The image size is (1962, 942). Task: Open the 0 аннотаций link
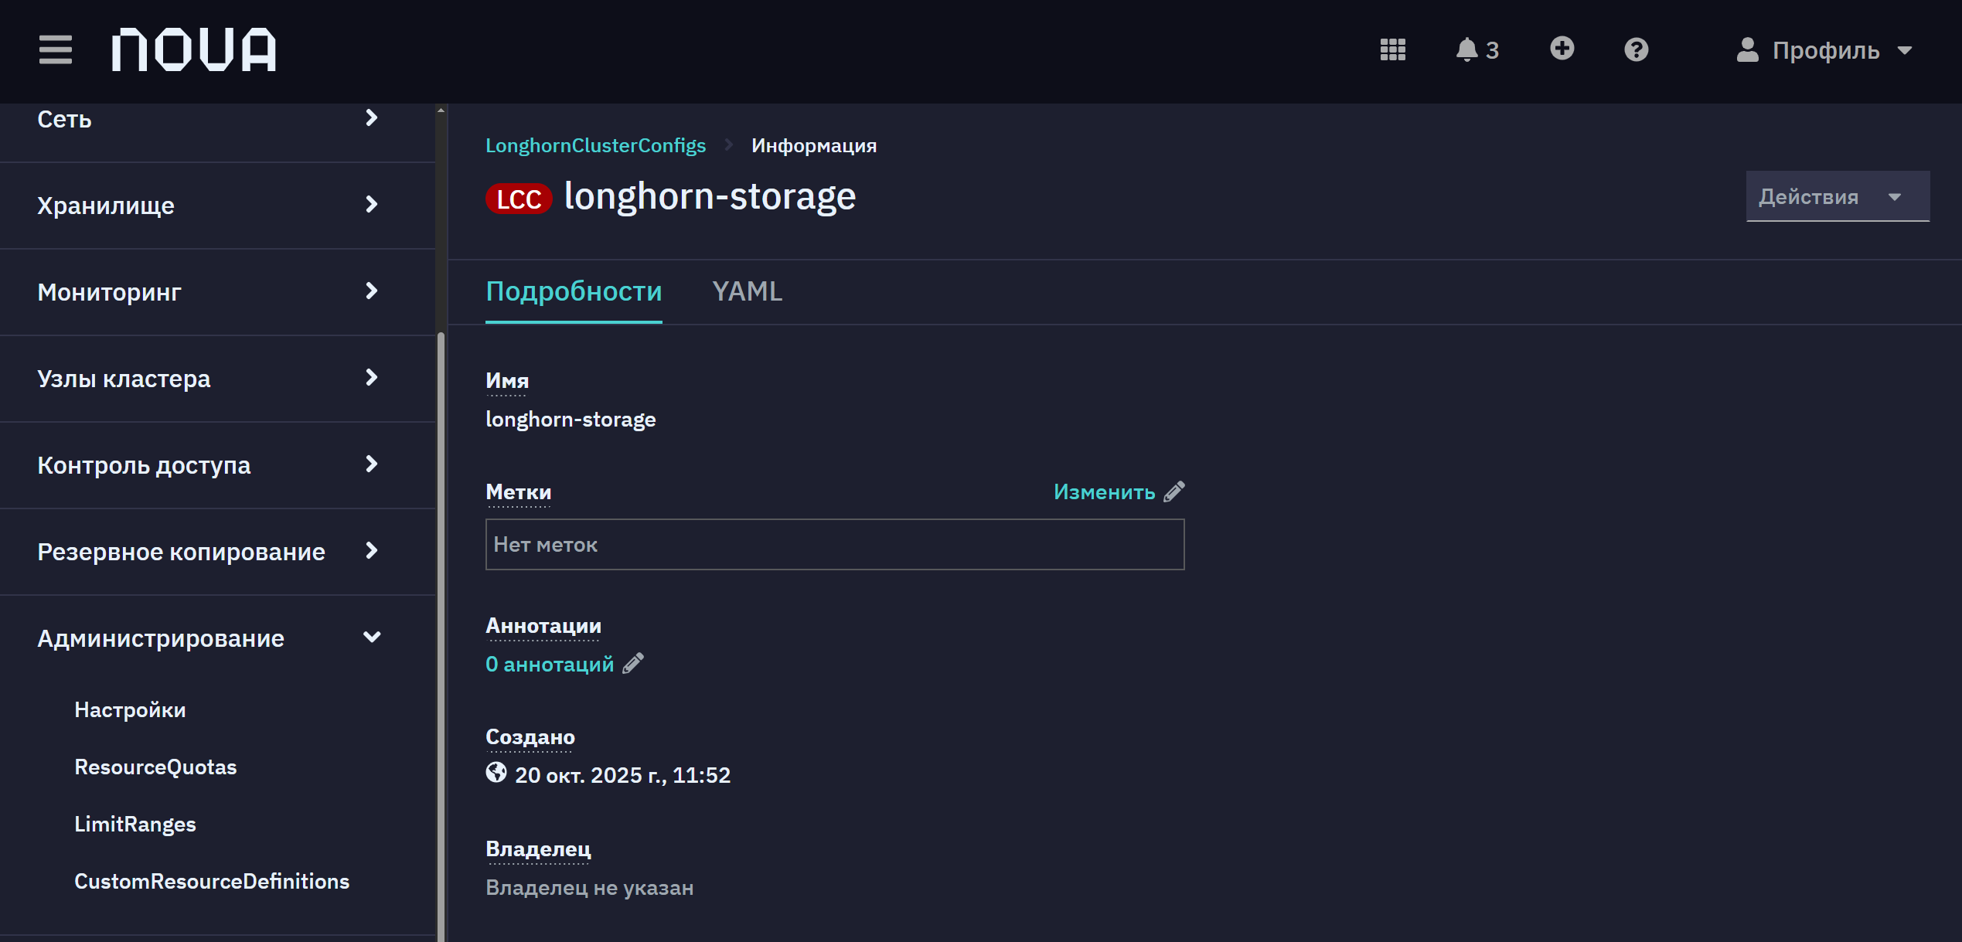pyautogui.click(x=550, y=664)
